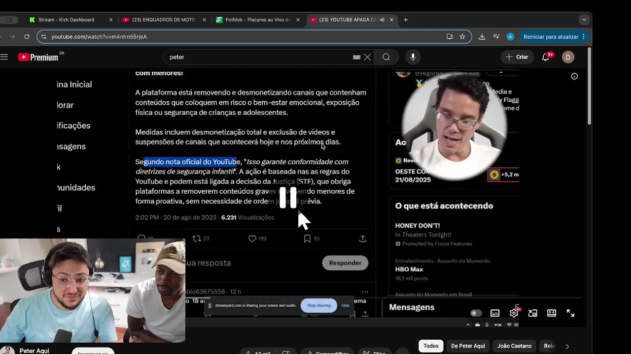
Task: Click the Responder button
Action: [x=345, y=263]
